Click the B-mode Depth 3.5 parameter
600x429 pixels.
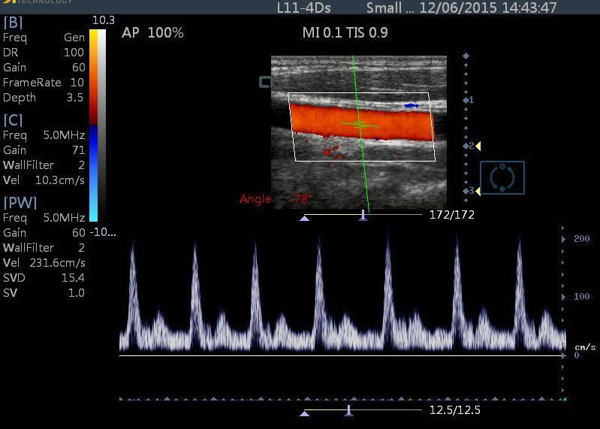pos(43,98)
